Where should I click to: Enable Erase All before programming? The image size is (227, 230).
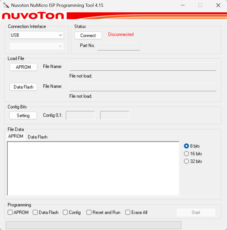click(x=128, y=212)
